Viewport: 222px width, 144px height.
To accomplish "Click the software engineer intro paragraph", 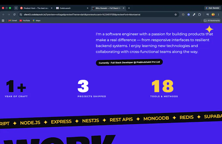I will click(x=154, y=43).
